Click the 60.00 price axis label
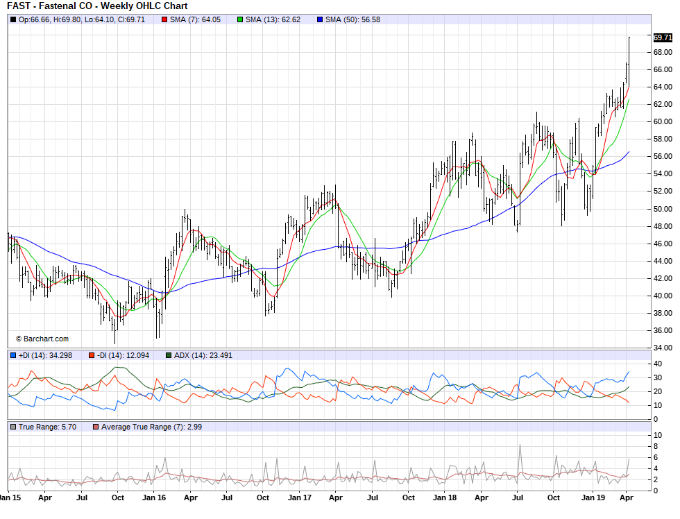Image resolution: width=680 pixels, height=519 pixels. pos(663,122)
